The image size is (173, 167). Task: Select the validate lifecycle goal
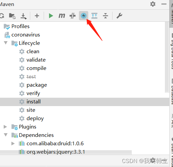click(x=36, y=60)
